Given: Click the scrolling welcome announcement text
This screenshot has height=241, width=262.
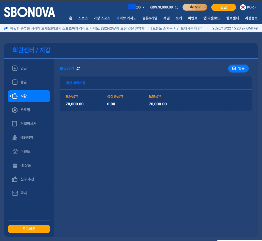Looking at the screenshot, I should click(x=106, y=28).
